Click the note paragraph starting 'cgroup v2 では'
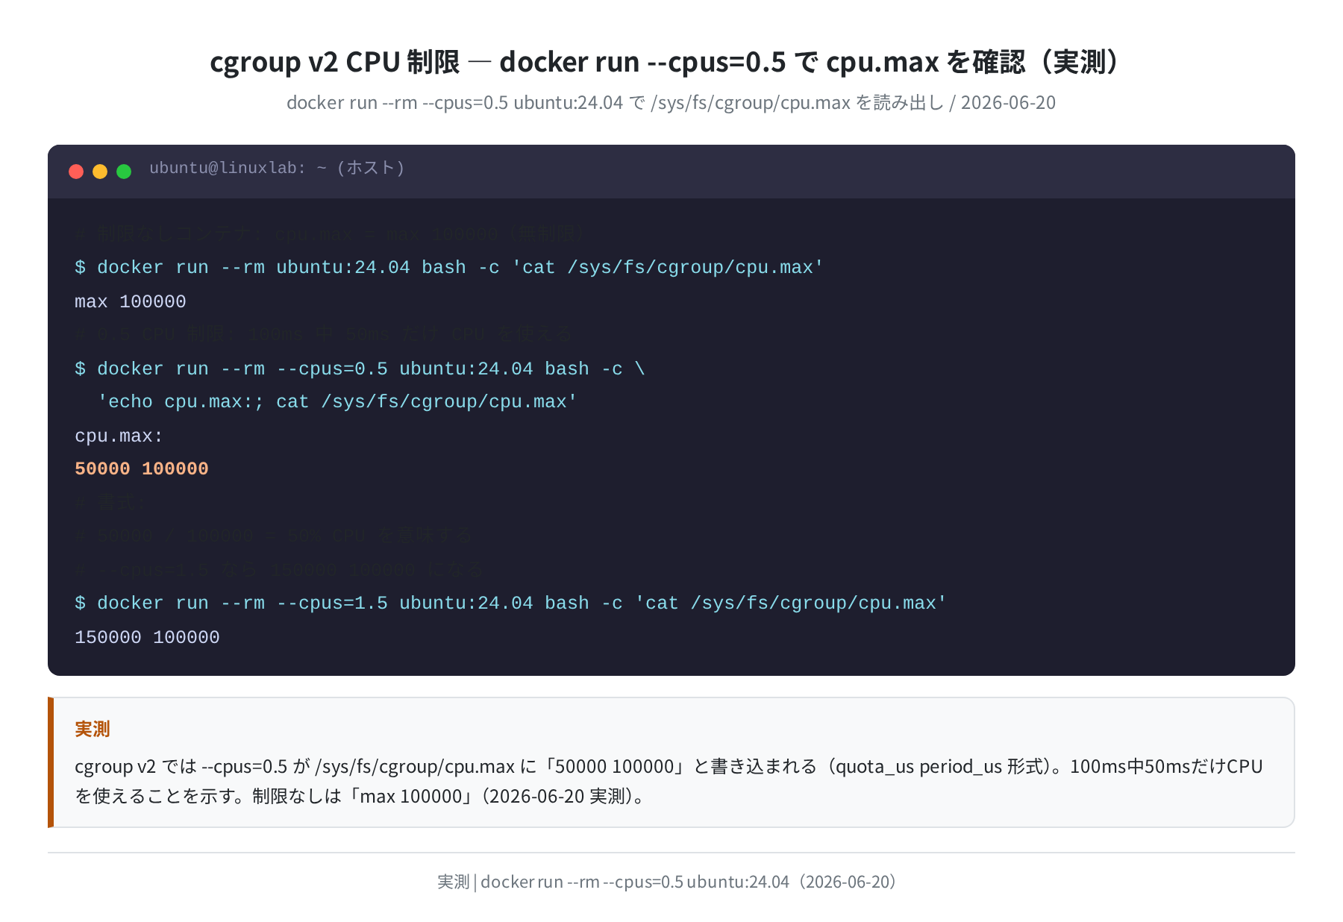 tap(669, 781)
